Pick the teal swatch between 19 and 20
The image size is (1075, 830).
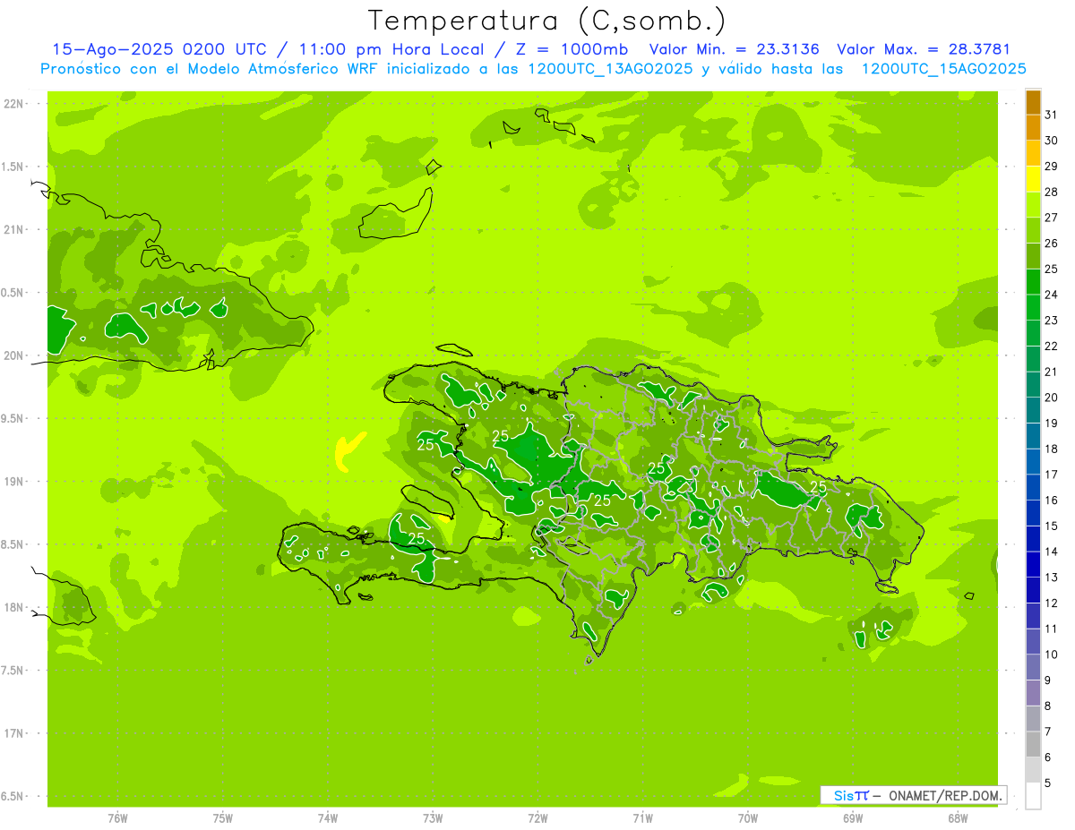click(1033, 411)
